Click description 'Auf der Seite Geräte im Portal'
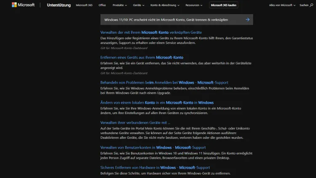 tap(175, 133)
